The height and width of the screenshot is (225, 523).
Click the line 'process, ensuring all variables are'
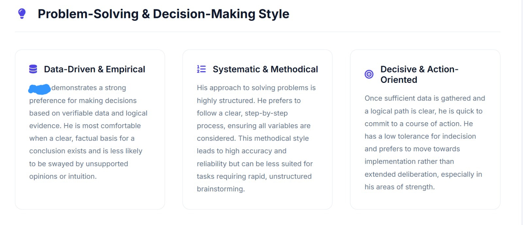click(x=254, y=126)
